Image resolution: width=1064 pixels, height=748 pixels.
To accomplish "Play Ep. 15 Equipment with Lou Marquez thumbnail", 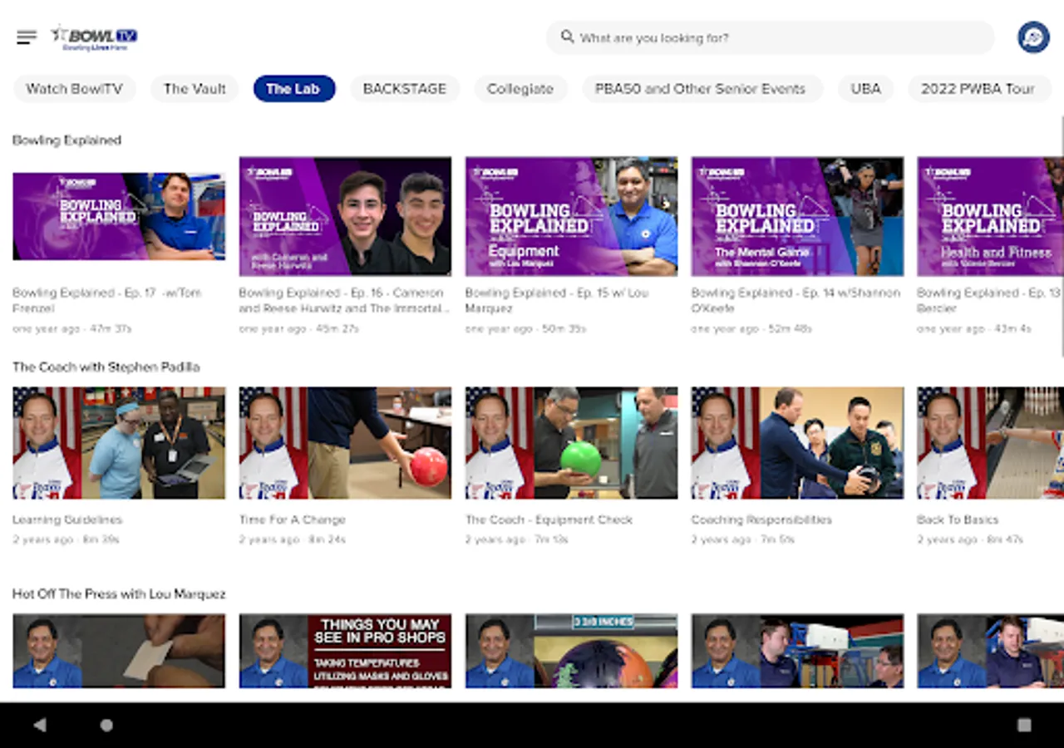I will [x=571, y=216].
